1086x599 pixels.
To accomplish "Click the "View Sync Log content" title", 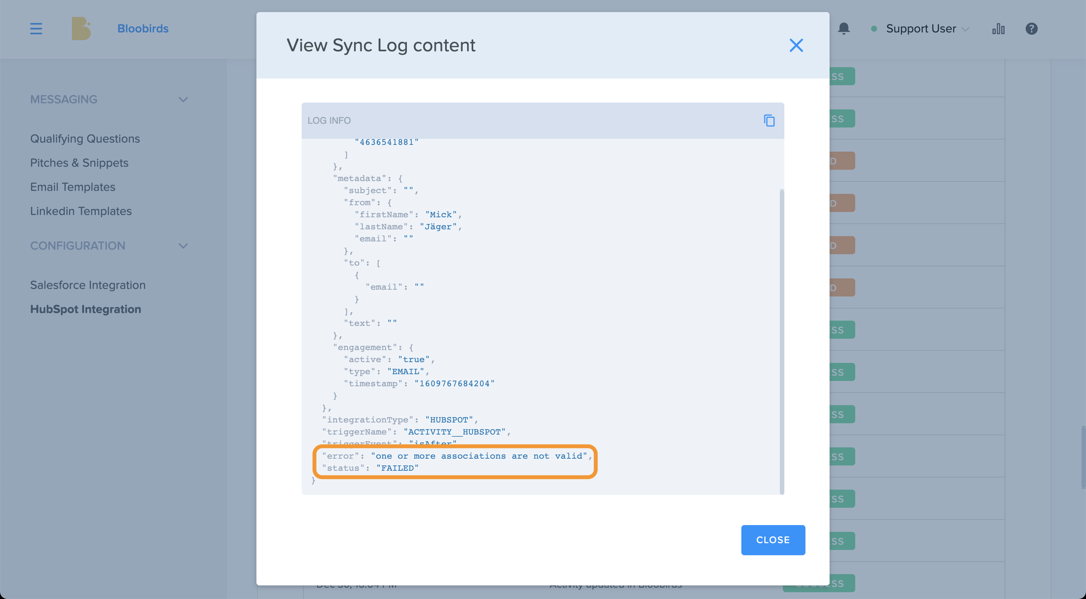I will (381, 45).
